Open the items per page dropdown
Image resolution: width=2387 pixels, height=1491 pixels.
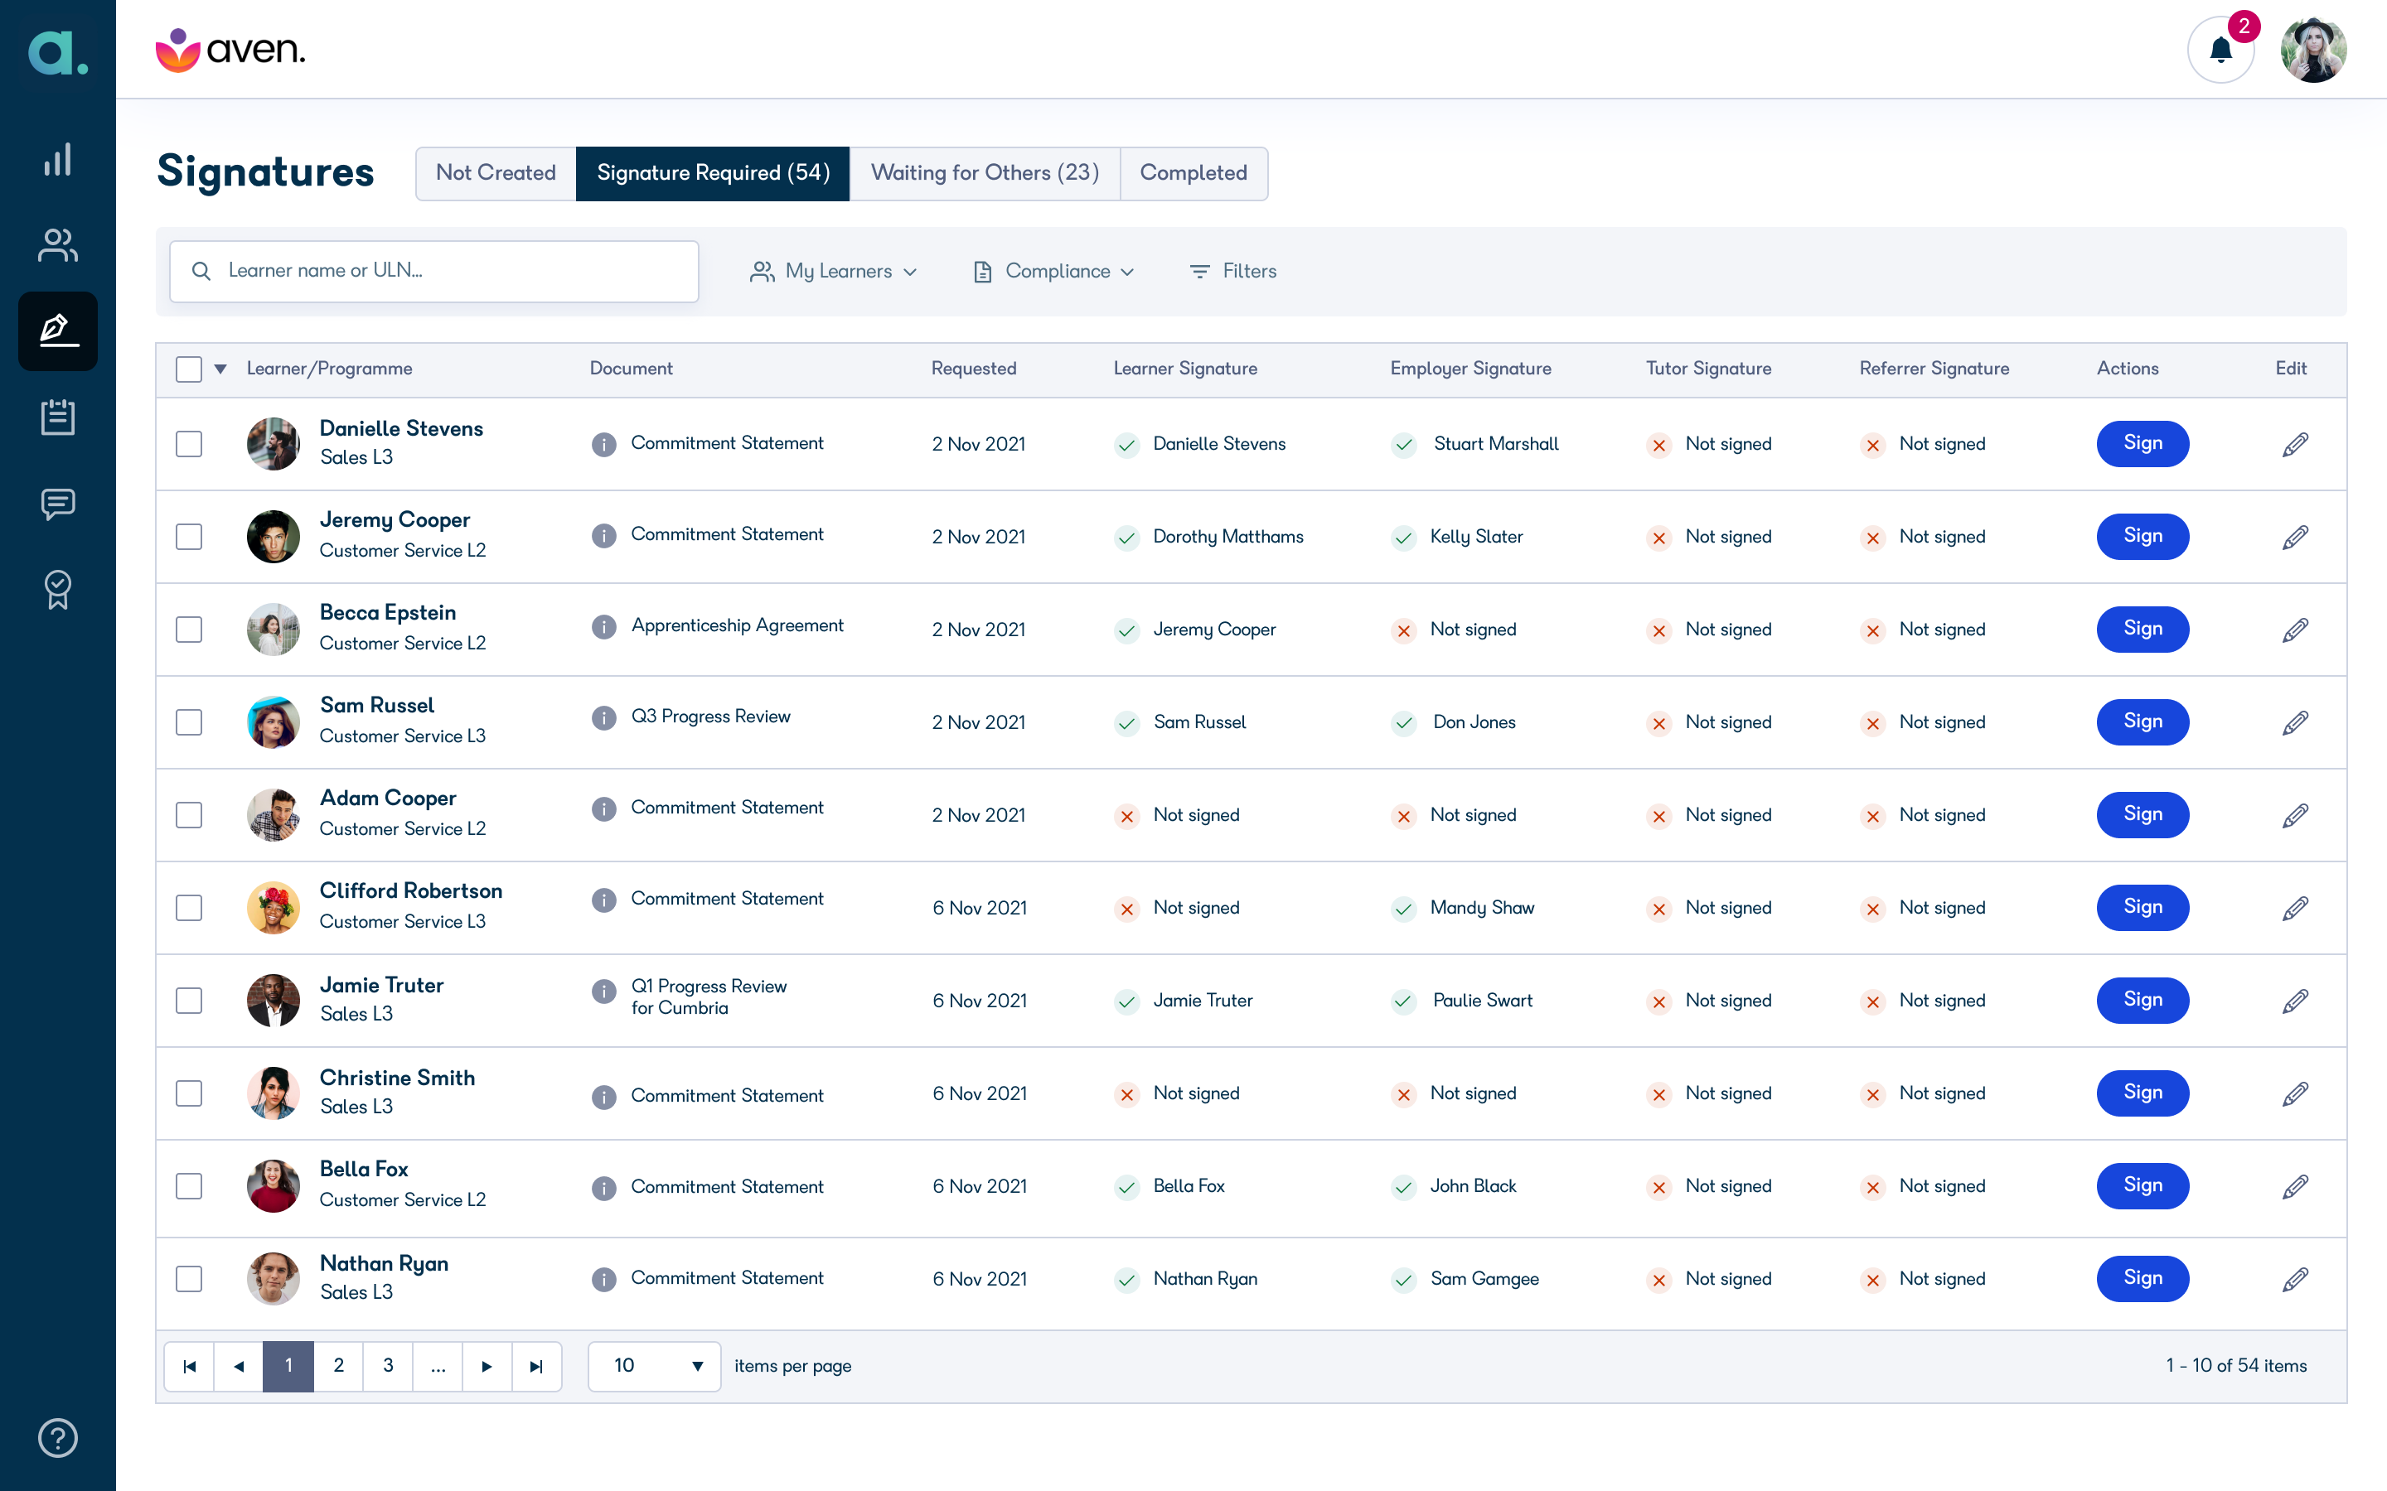point(655,1366)
